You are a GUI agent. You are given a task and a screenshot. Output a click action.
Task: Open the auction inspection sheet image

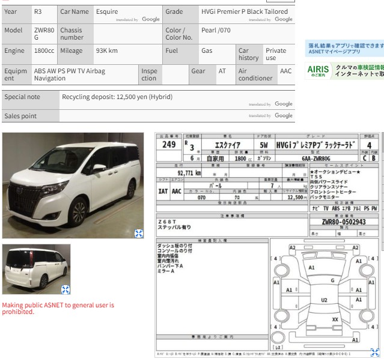[x=267, y=245]
